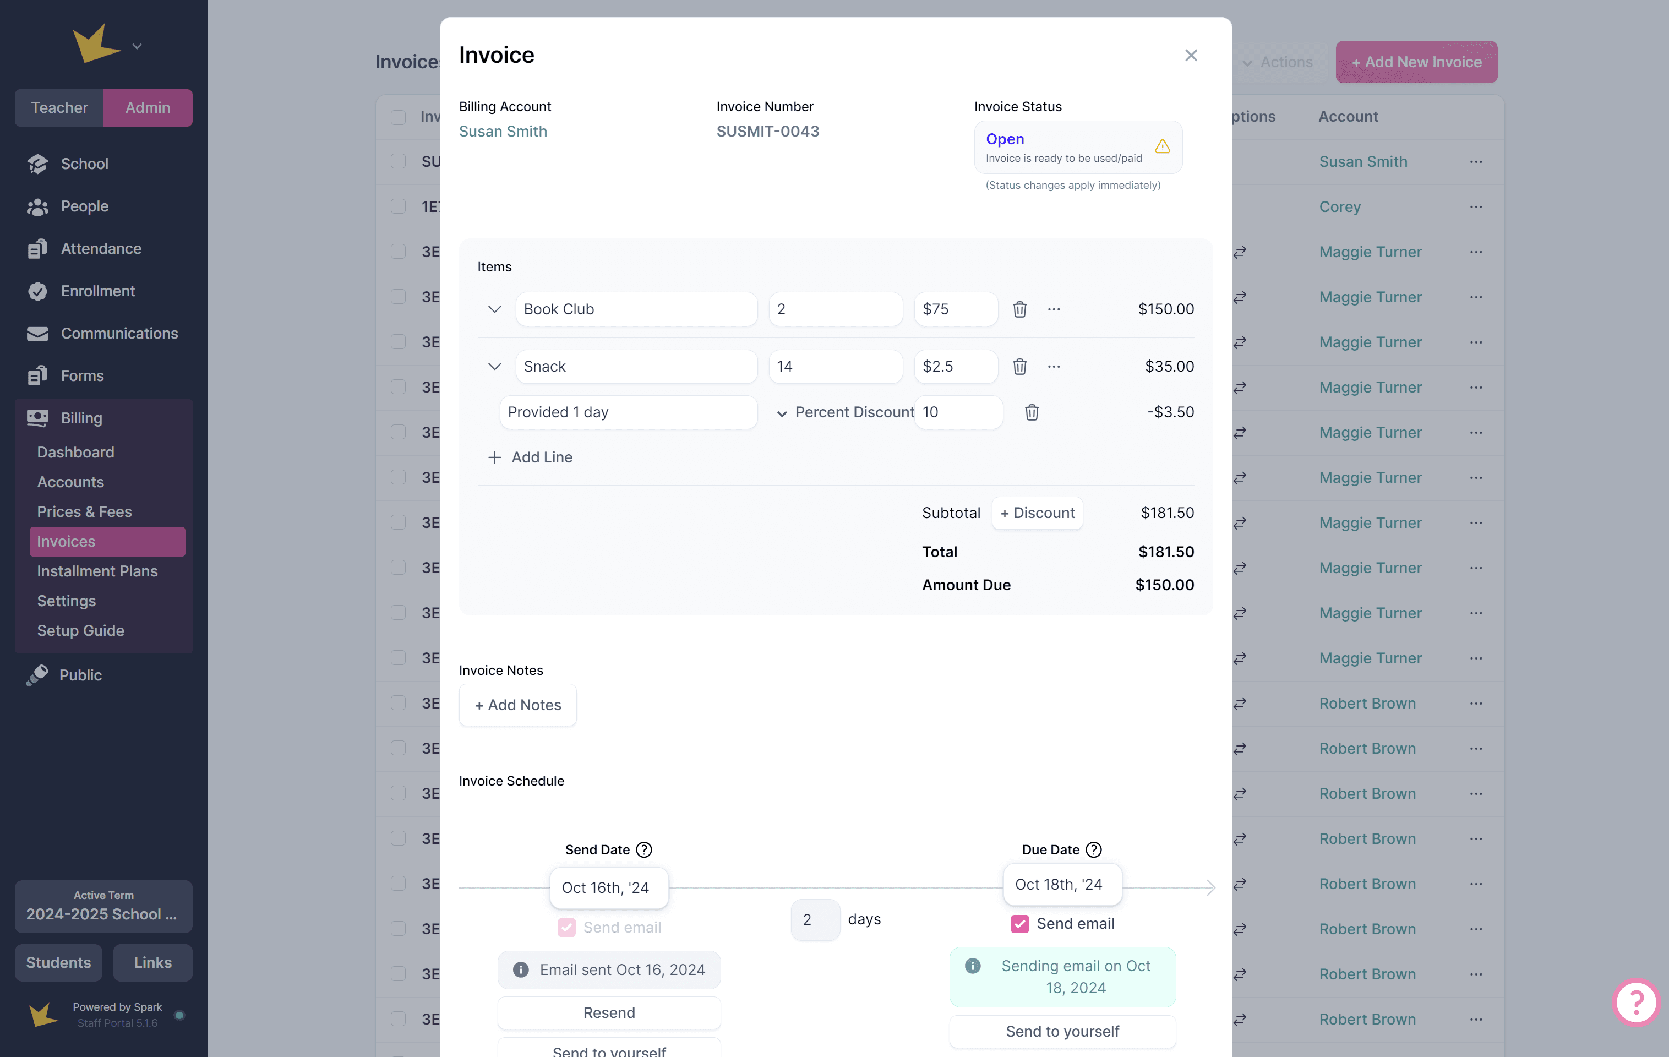Delete the Book Club line item

click(1019, 309)
